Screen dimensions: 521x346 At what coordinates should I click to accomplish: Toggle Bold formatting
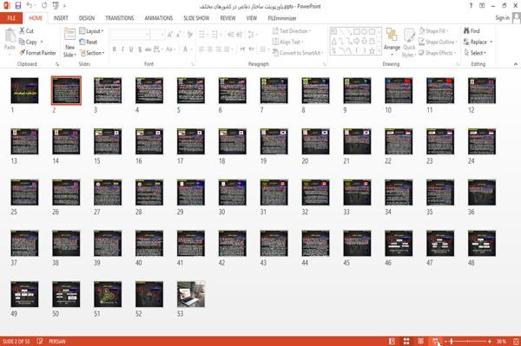[115, 49]
